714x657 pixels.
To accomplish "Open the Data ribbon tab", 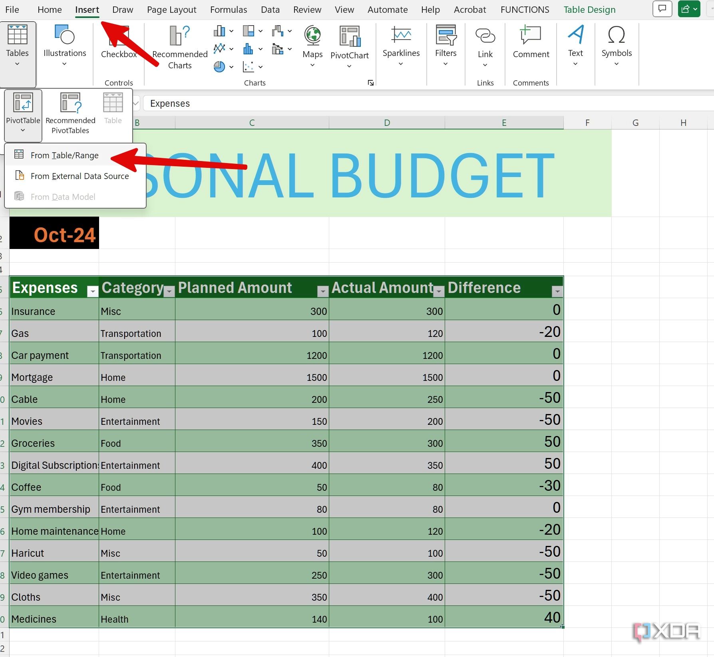I will click(270, 9).
